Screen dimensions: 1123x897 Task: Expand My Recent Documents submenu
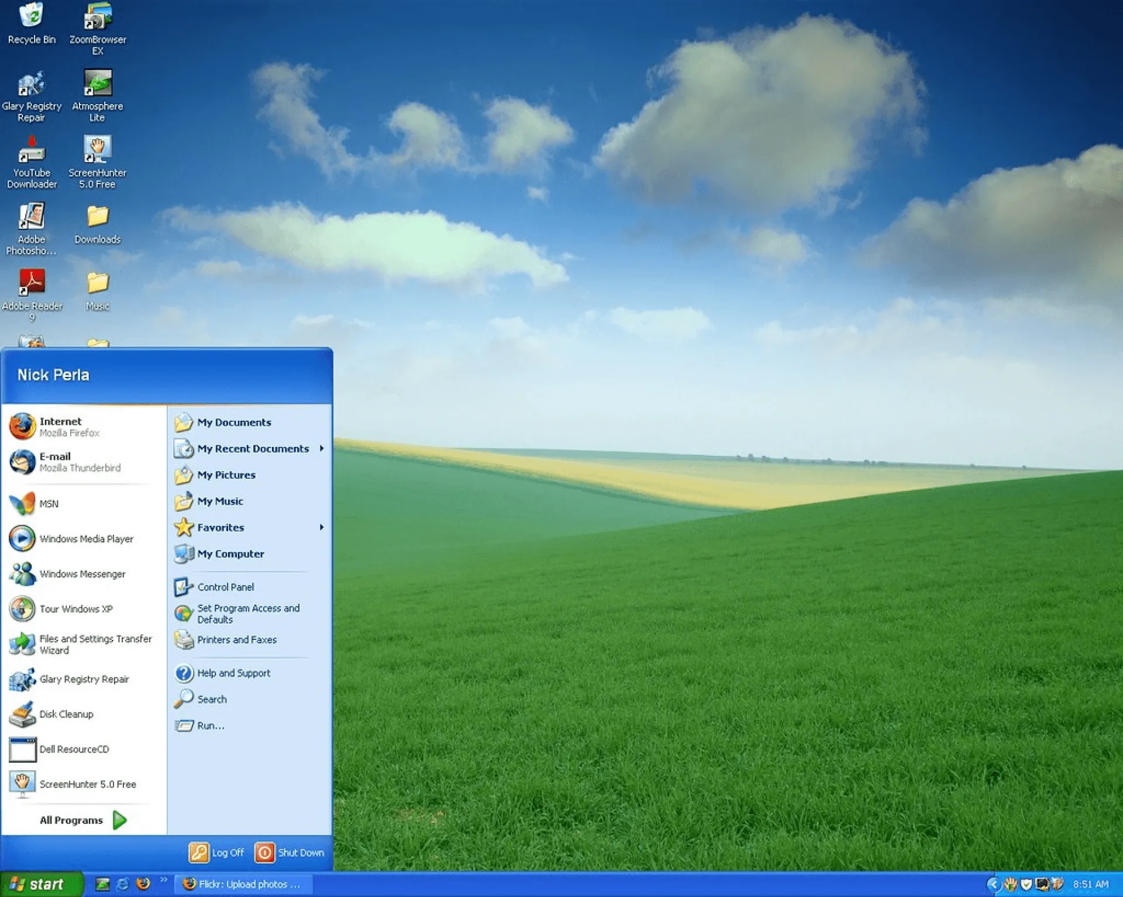(x=253, y=448)
